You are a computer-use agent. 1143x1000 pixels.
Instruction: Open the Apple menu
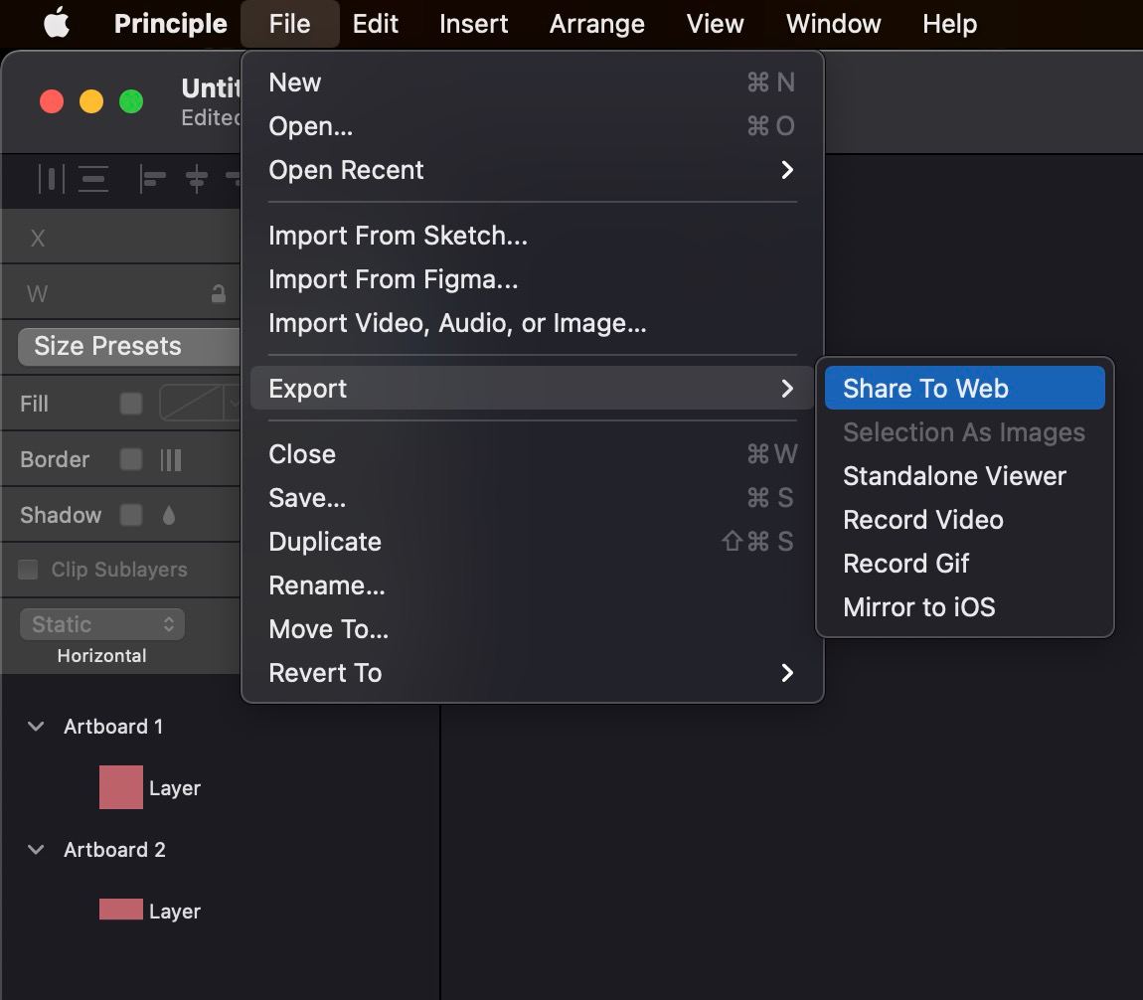[56, 23]
